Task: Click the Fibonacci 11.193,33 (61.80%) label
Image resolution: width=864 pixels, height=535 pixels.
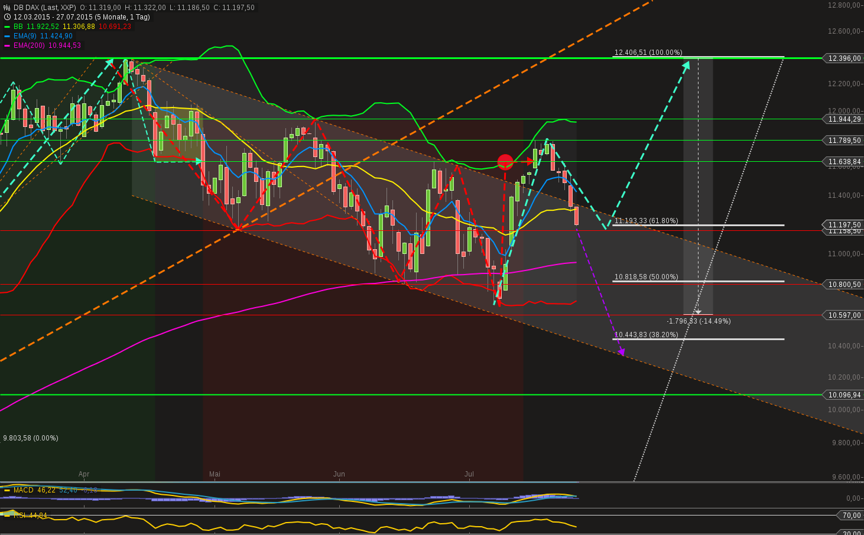Action: 647,221
